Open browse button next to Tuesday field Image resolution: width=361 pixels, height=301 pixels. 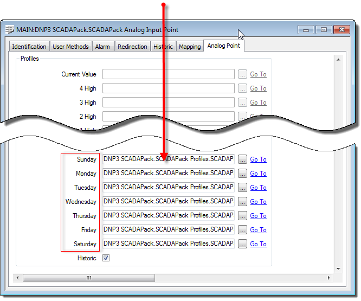point(242,188)
